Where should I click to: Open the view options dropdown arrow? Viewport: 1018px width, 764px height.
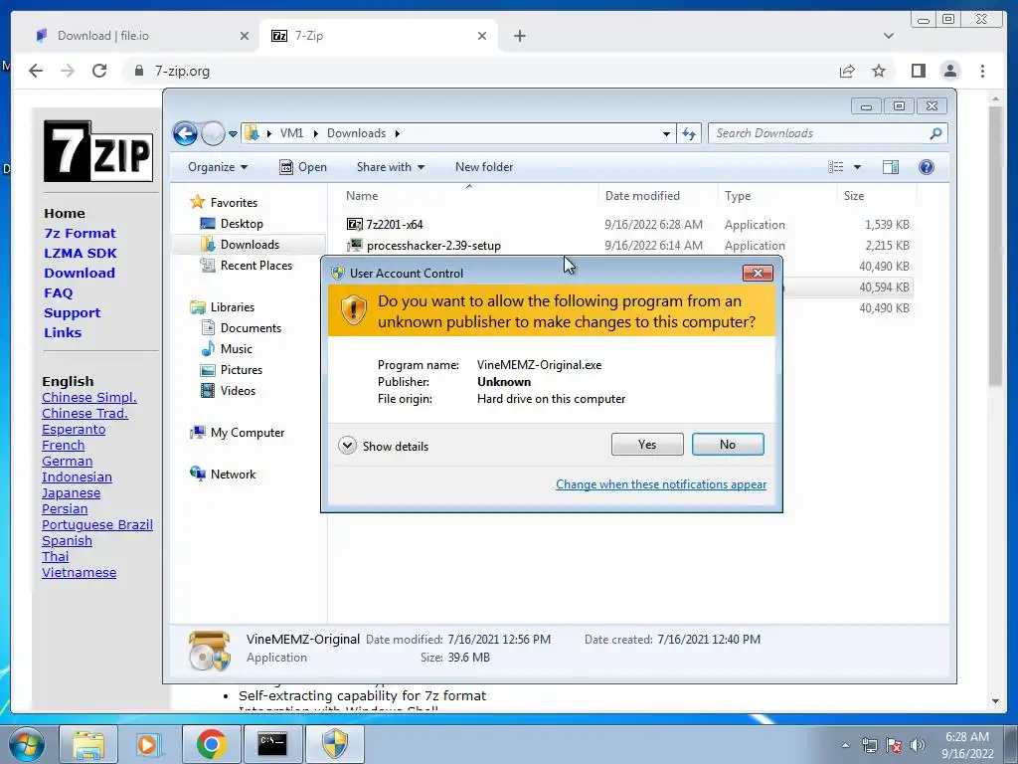click(x=857, y=167)
